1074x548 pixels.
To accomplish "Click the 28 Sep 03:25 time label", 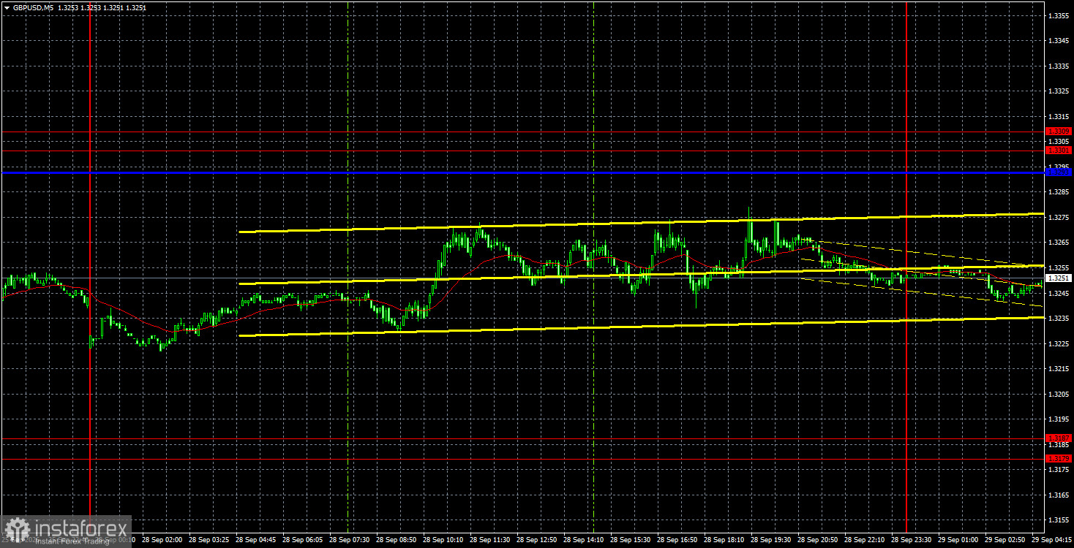I will pos(207,540).
